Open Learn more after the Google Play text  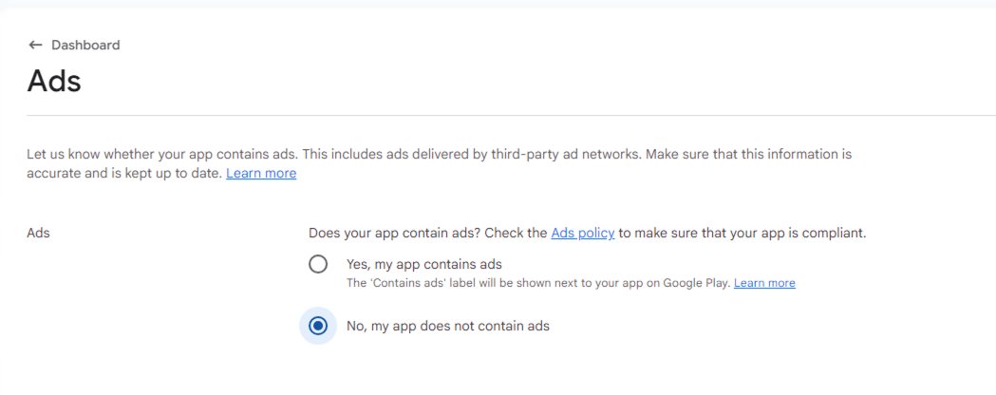coord(764,283)
